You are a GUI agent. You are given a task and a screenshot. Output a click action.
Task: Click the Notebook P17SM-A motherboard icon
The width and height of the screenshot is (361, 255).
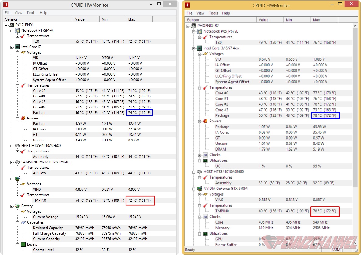coord(17,30)
